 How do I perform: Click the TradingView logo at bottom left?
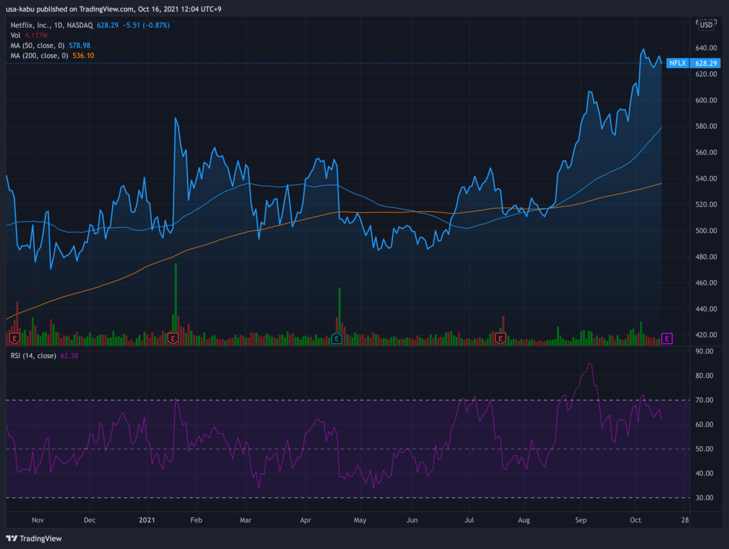34,538
